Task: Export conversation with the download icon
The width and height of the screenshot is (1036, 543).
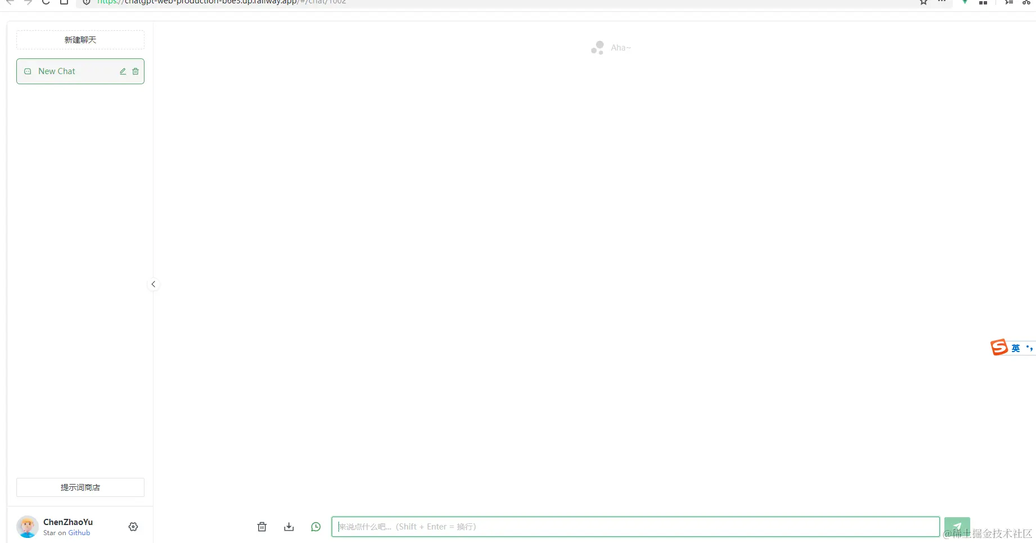Action: click(289, 527)
